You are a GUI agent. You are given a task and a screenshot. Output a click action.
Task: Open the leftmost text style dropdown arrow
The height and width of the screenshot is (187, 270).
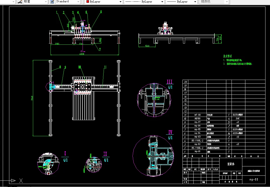point(13,2)
